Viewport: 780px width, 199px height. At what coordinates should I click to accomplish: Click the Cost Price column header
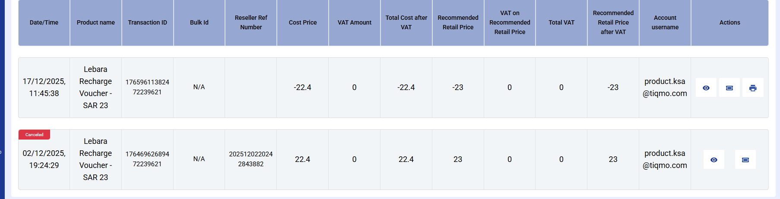coord(303,22)
